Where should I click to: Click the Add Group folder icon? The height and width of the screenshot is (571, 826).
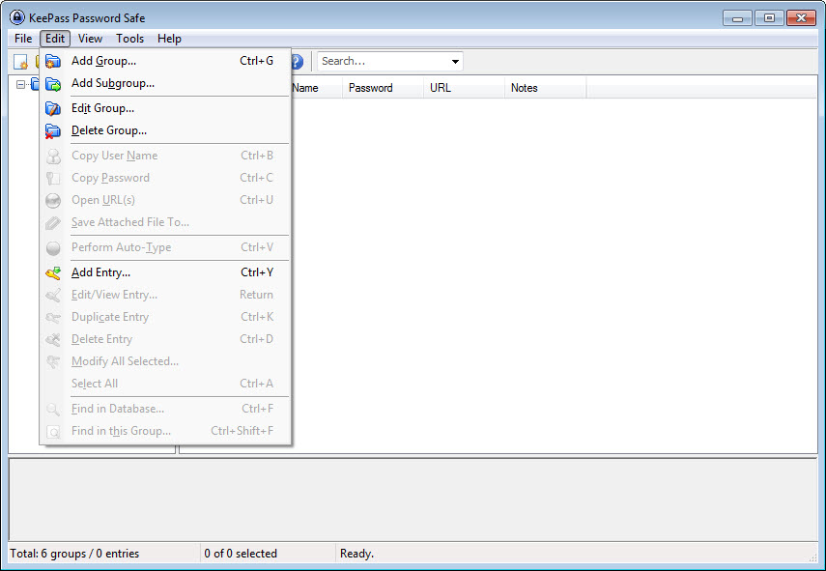(x=53, y=61)
